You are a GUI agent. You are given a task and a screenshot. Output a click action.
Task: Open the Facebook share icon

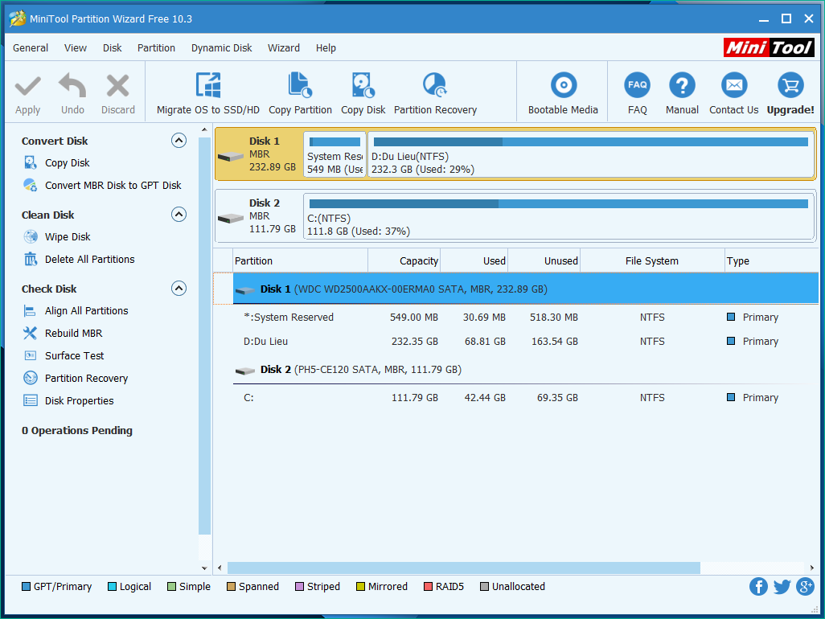tap(758, 586)
